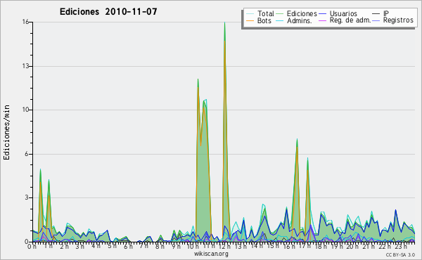The width and height of the screenshot is (422, 260).
Task: Click the magenta Reg. de adm. legend swatch
Action: click(322, 20)
